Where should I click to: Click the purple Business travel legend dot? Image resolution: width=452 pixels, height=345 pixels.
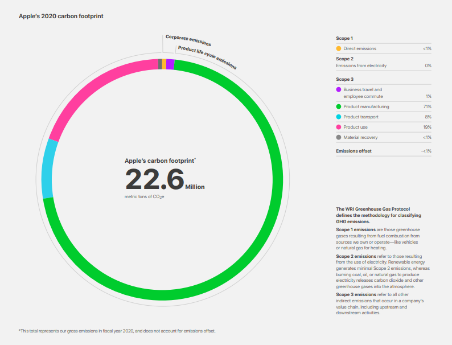click(x=339, y=89)
